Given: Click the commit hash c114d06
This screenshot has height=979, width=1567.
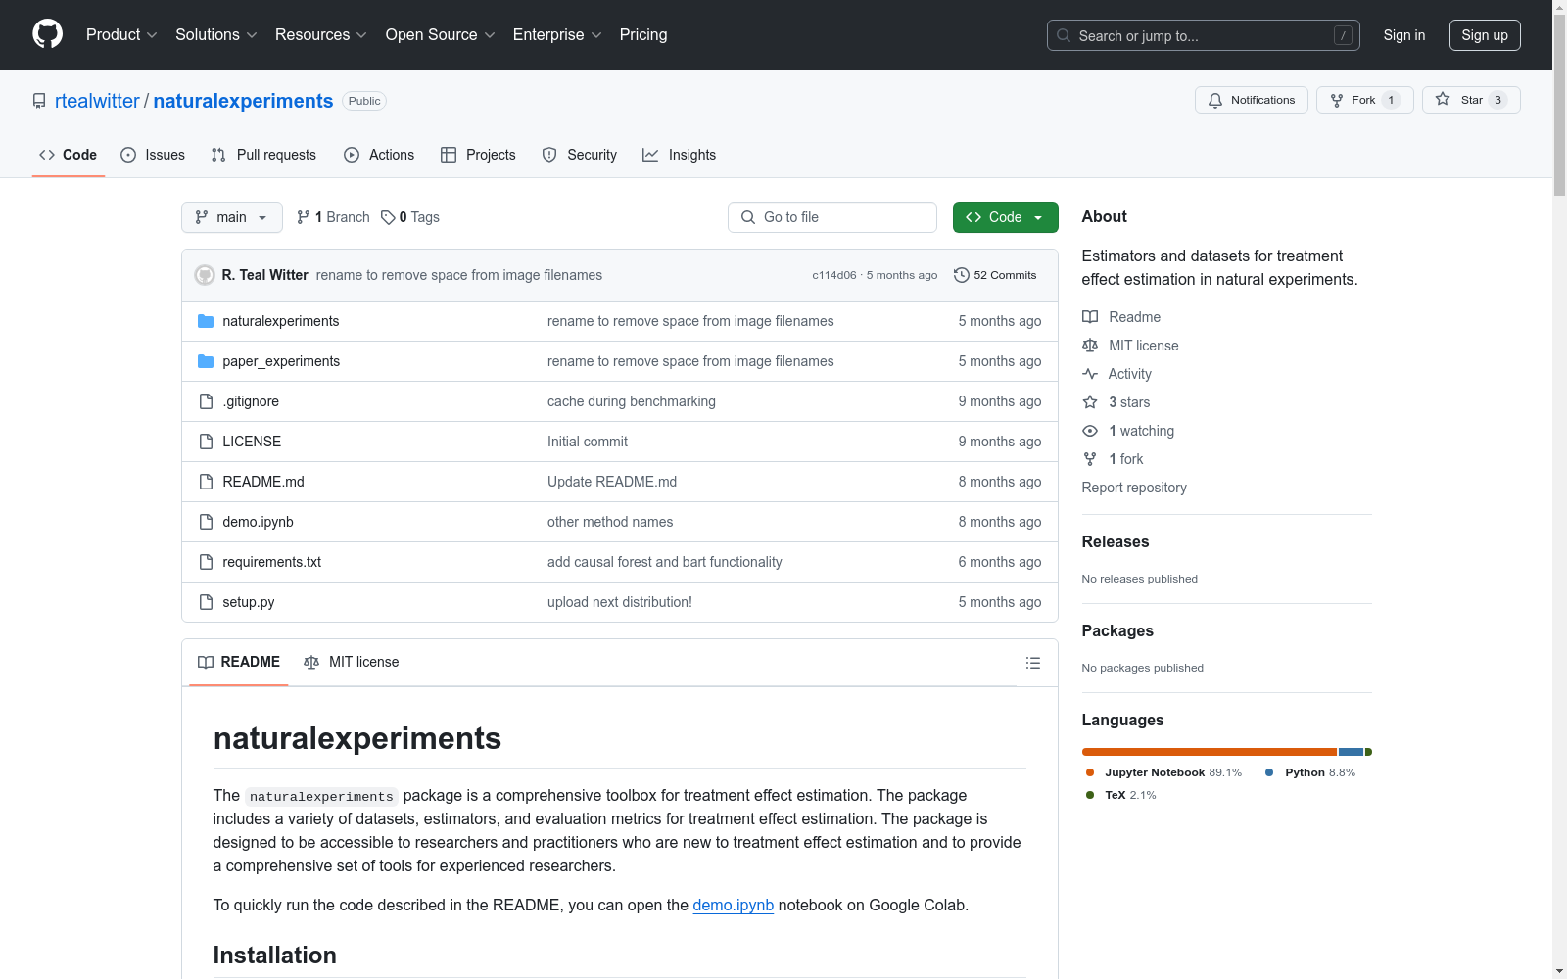Looking at the screenshot, I should point(834,275).
